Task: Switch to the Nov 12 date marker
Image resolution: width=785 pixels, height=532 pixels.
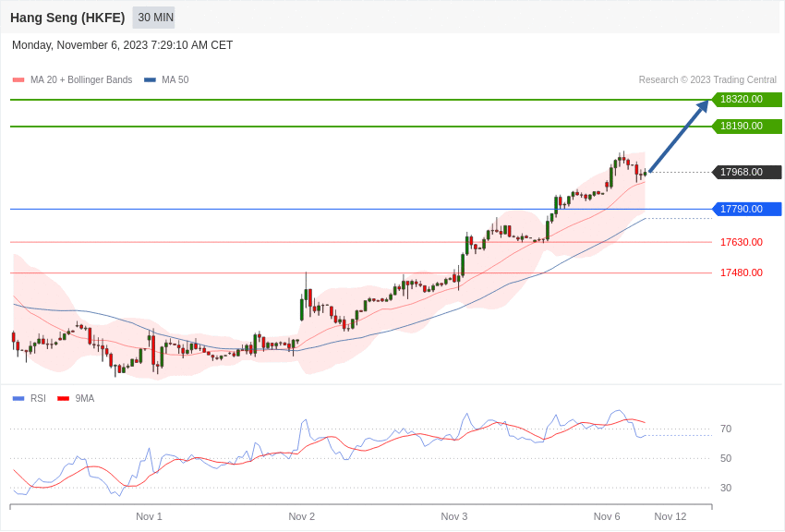Action: click(x=670, y=516)
